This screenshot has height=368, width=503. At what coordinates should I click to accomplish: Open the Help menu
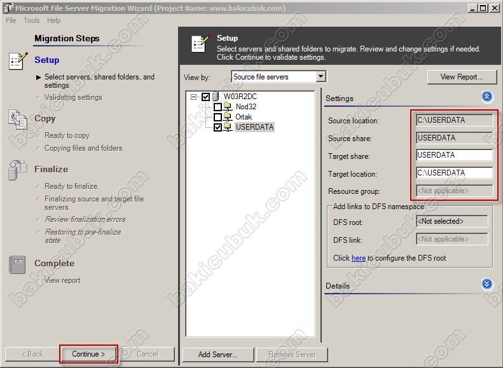(54, 20)
